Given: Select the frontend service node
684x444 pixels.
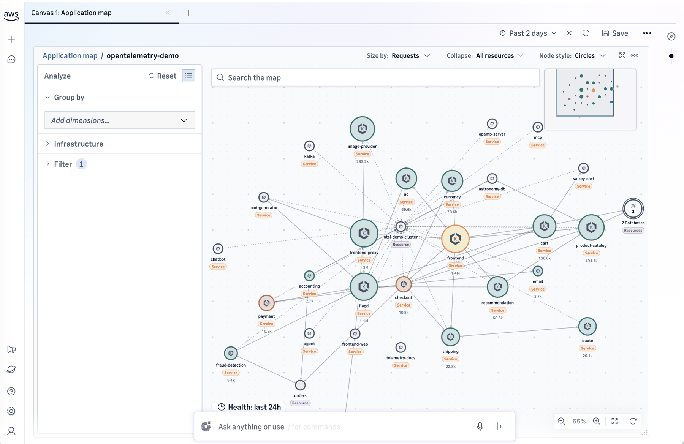Looking at the screenshot, I should [455, 239].
